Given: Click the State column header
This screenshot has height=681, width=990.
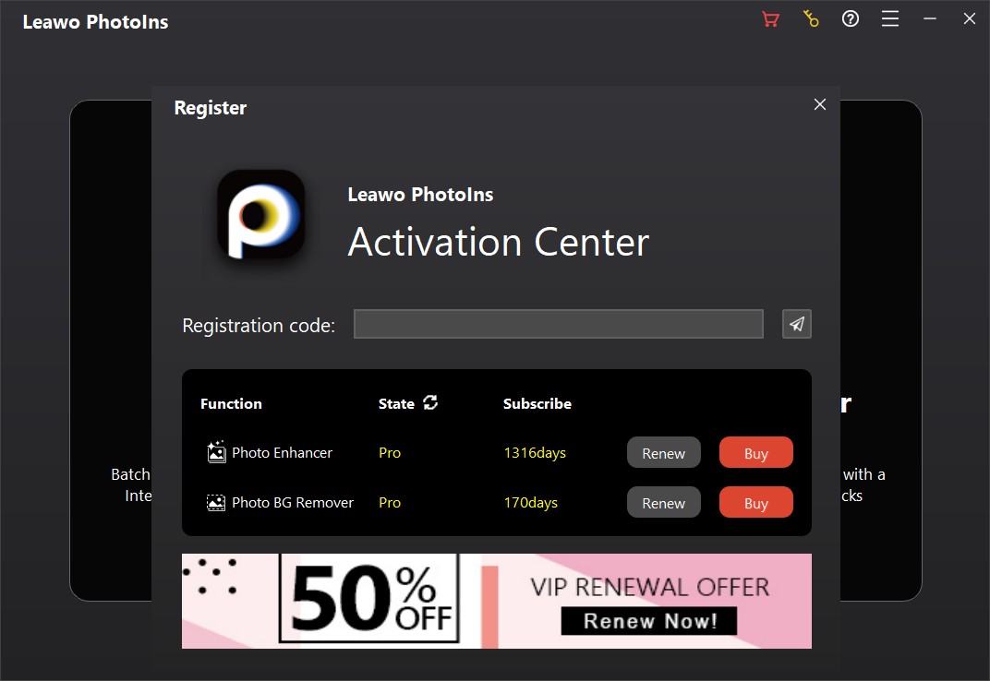Looking at the screenshot, I should coord(396,404).
